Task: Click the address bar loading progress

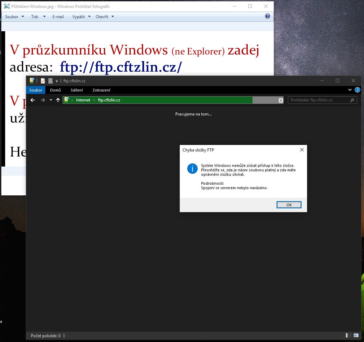Action: [x=157, y=100]
